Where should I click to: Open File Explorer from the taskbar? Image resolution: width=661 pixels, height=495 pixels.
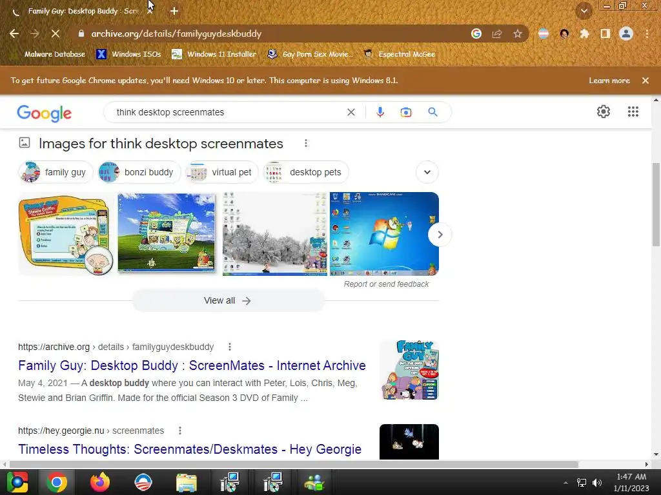[x=186, y=482]
